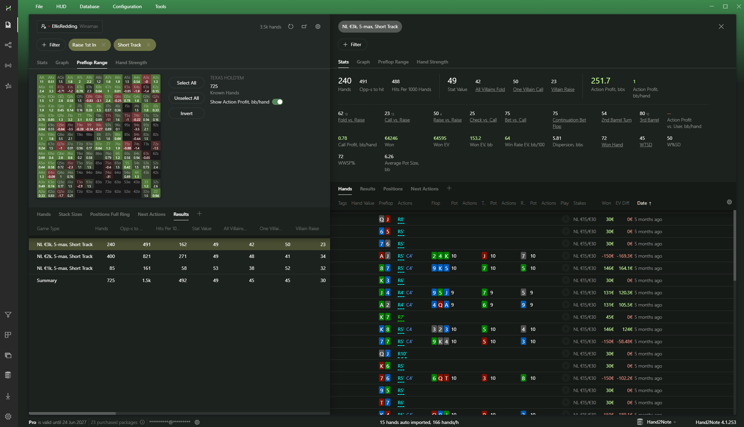Open the Database menu
The height and width of the screenshot is (427, 744).
[90, 6]
